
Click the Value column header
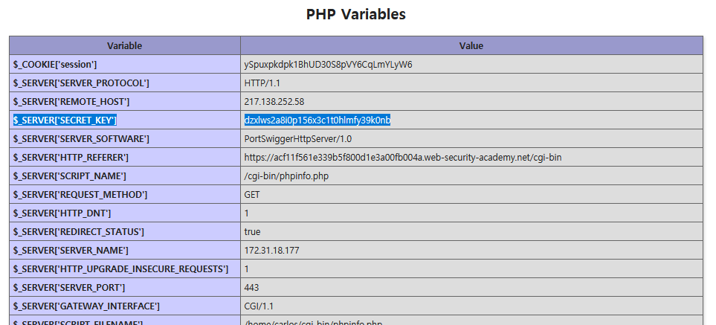(x=471, y=45)
